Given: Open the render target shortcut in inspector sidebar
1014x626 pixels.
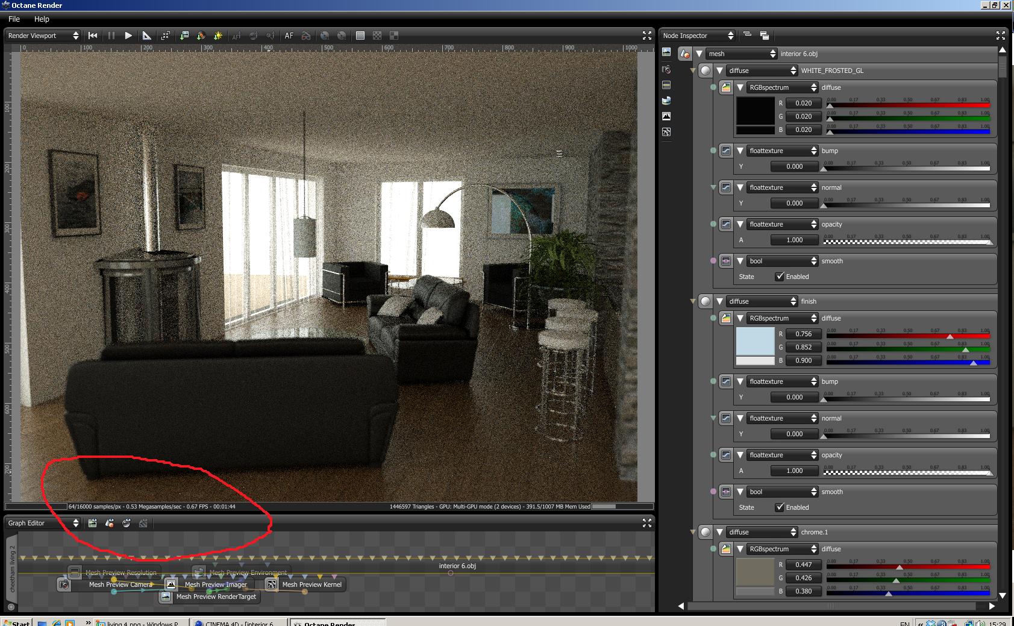Looking at the screenshot, I should [666, 52].
